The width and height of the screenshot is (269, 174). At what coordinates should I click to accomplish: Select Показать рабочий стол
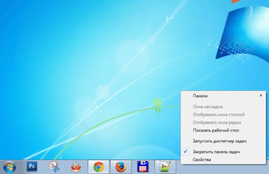coord(223,130)
